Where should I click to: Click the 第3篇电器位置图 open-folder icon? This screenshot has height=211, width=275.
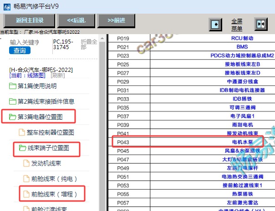click(13, 117)
